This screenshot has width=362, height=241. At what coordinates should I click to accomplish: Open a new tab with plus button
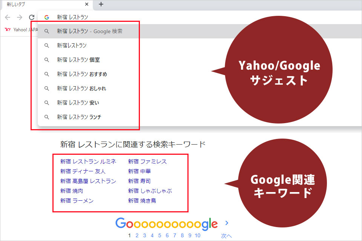101,5
